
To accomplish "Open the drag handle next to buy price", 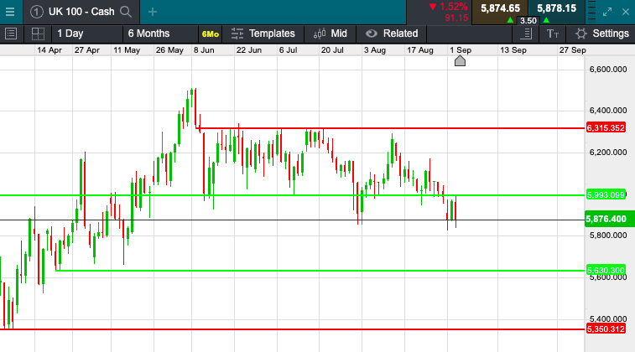I will click(591, 12).
